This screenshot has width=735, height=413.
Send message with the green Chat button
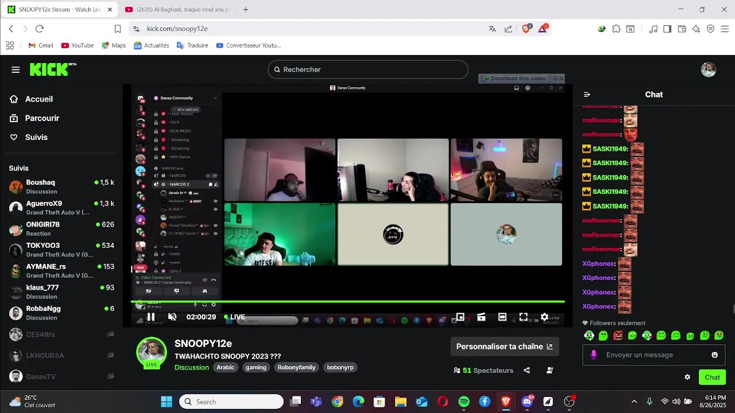click(712, 377)
